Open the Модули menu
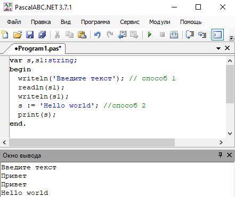 [160, 22]
